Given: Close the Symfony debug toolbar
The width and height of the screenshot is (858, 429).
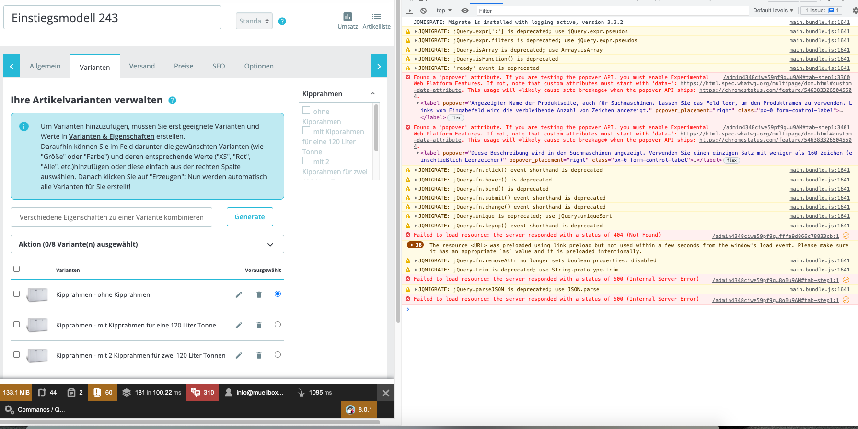Looking at the screenshot, I should [386, 393].
